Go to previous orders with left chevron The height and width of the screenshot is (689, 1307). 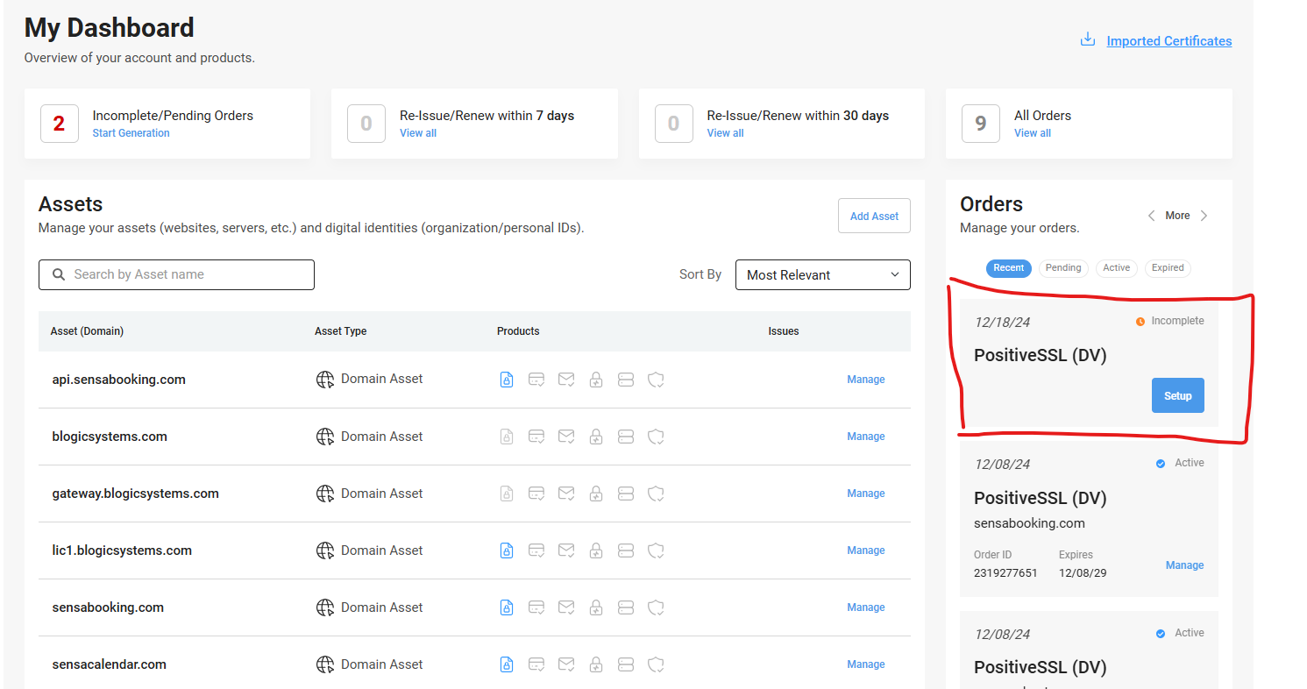coord(1151,216)
